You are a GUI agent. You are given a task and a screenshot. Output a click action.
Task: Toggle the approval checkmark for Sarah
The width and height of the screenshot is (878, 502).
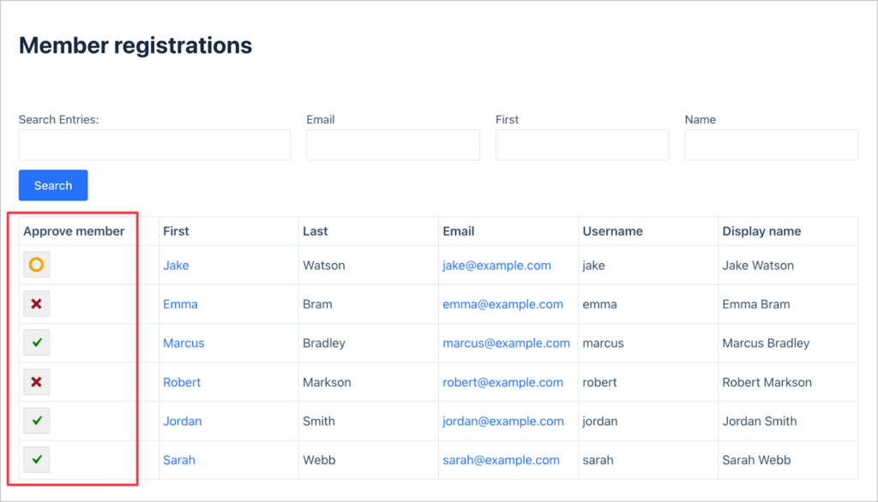(x=36, y=460)
